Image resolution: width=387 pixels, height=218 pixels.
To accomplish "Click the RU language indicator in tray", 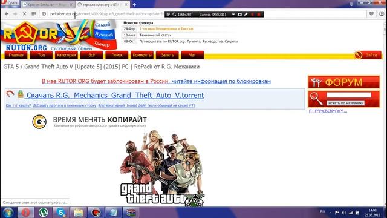I will (322, 212).
